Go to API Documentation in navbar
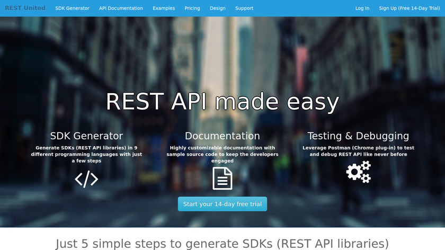Viewport: 445px width, 250px height. pyautogui.click(x=121, y=8)
